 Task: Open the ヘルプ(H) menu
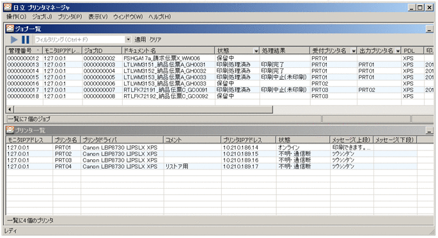coord(159,17)
